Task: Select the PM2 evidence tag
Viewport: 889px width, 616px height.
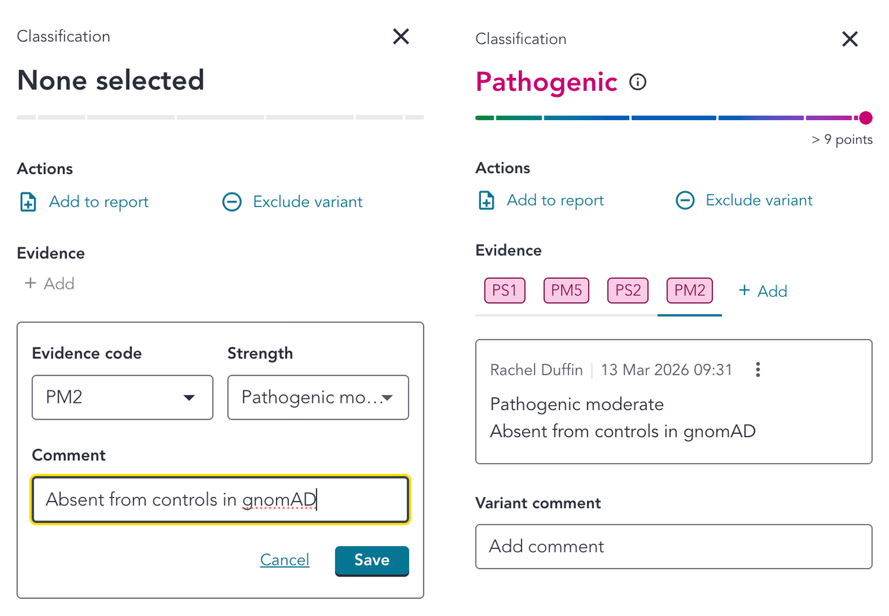Action: click(x=689, y=291)
